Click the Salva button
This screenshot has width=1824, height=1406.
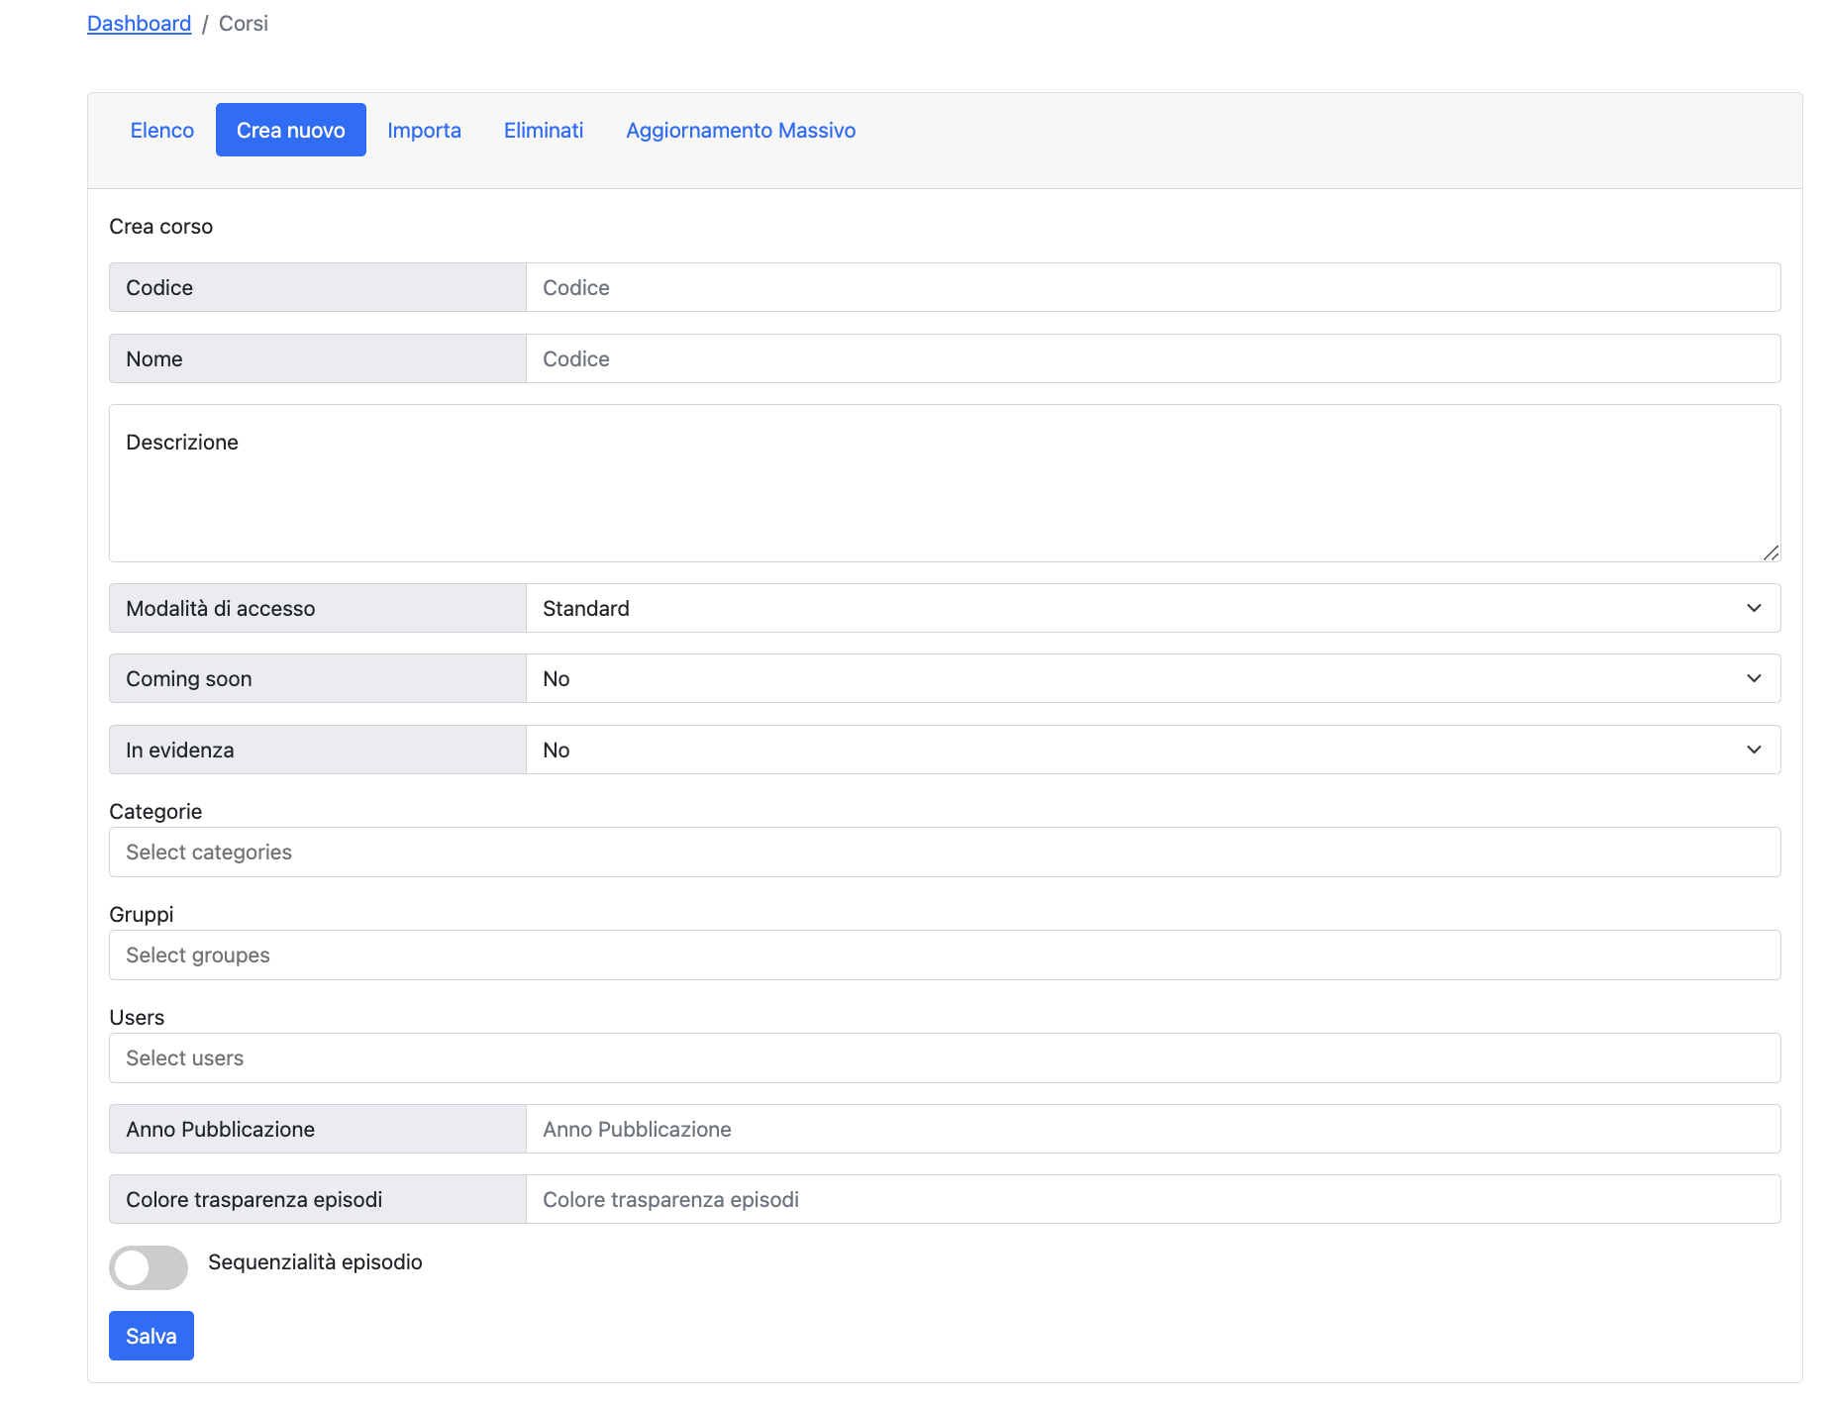coord(151,1336)
